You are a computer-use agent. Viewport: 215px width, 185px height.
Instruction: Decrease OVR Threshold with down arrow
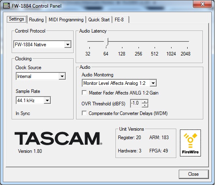coord(145,105)
